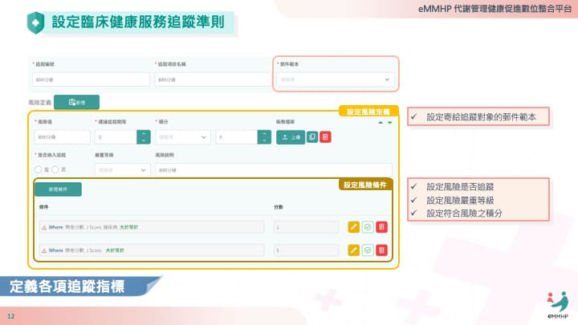Click the red trash icon in risk definition

pos(324,137)
